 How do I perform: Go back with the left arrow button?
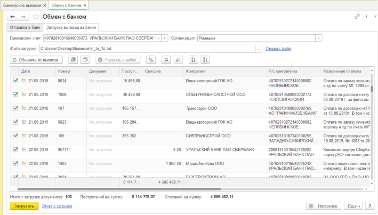click(x=13, y=16)
